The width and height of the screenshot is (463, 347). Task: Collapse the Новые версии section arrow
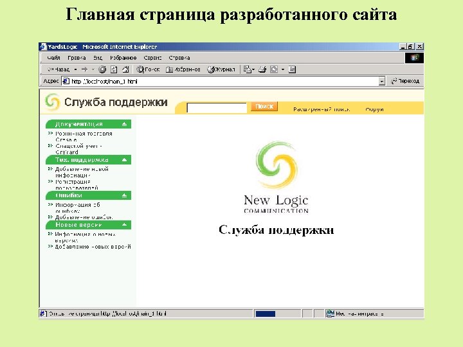(124, 225)
